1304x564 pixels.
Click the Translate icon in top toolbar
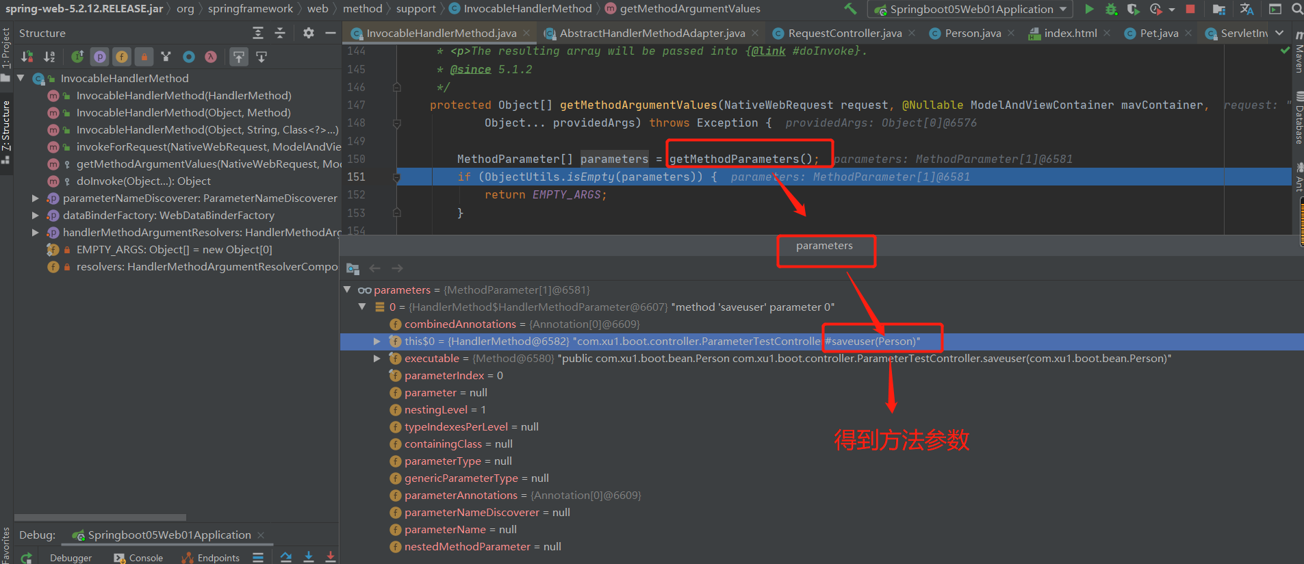(1247, 9)
